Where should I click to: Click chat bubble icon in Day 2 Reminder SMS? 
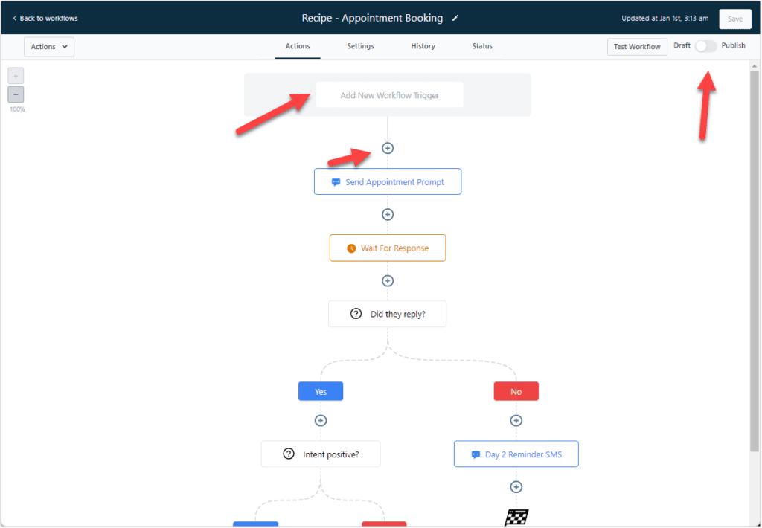point(476,454)
